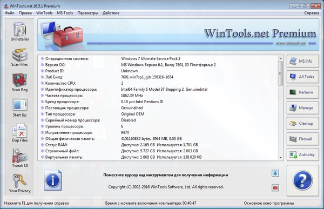Select the Частота процессора row
The height and width of the screenshot is (209, 324).
click(x=158, y=96)
